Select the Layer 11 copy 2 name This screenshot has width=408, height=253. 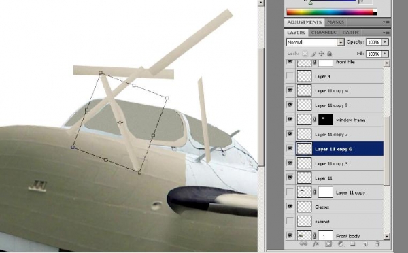331,134
